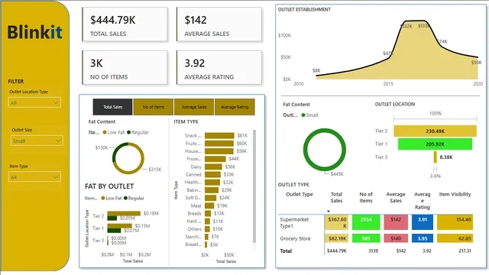This screenshot has width=489, height=275.
Task: Click the Frozen bar showing $44K
Action: point(215,159)
